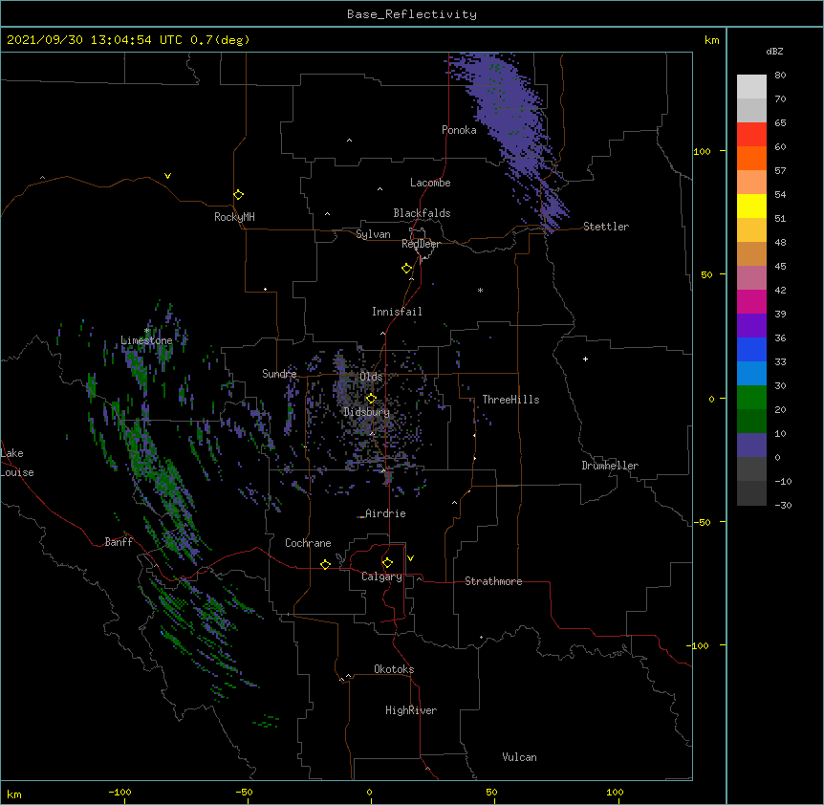Click the Innisfail label
The width and height of the screenshot is (824, 805).
point(397,312)
